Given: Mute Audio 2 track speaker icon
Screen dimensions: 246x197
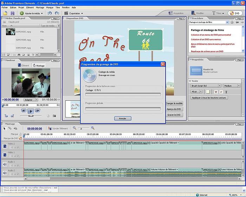Looking at the screenshot, I should pos(5,173).
